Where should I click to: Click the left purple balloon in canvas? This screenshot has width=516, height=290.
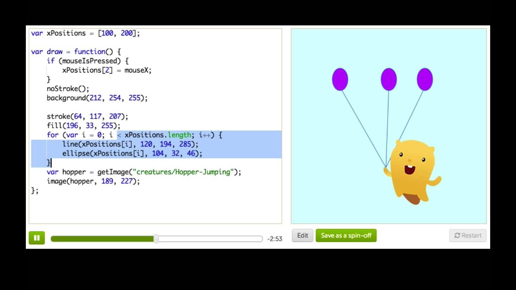(340, 79)
